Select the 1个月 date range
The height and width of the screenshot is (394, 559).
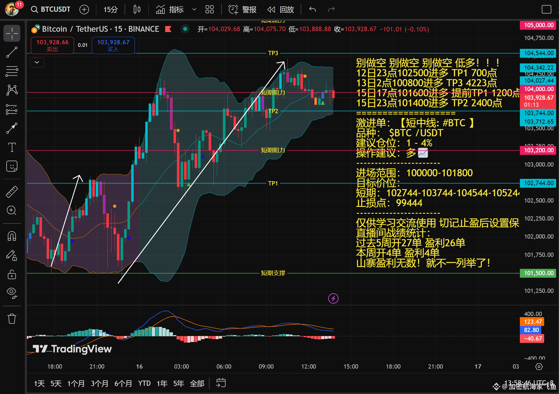(x=76, y=383)
